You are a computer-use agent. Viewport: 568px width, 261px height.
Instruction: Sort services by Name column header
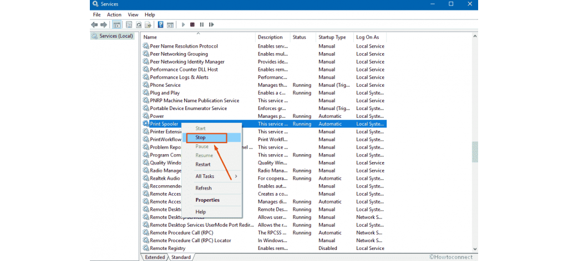click(x=150, y=37)
